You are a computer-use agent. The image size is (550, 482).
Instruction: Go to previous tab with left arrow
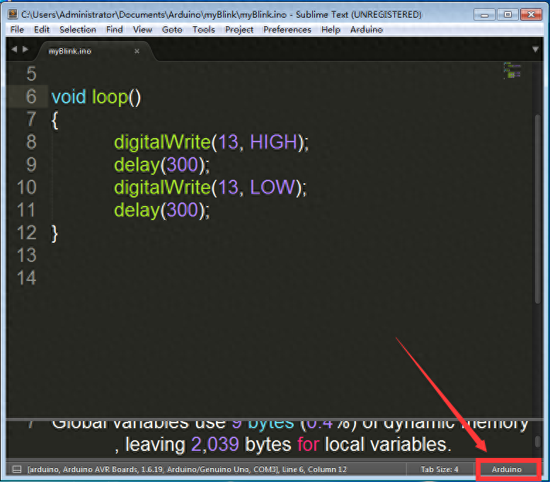14,50
